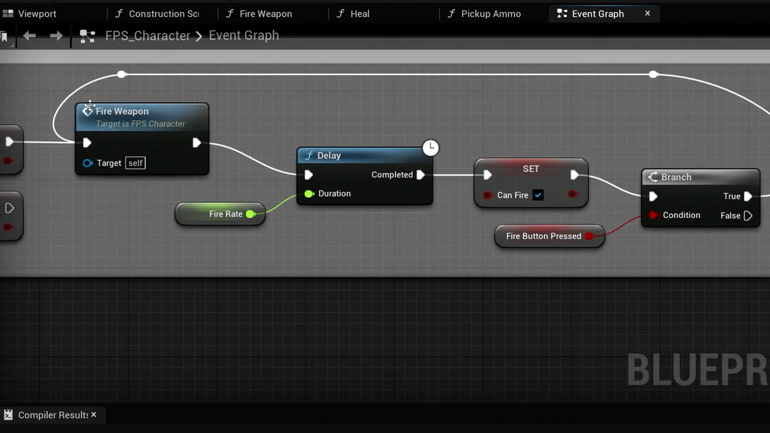This screenshot has height=433, width=770.
Task: Select the Fire Weapon node header
Action: point(142,117)
